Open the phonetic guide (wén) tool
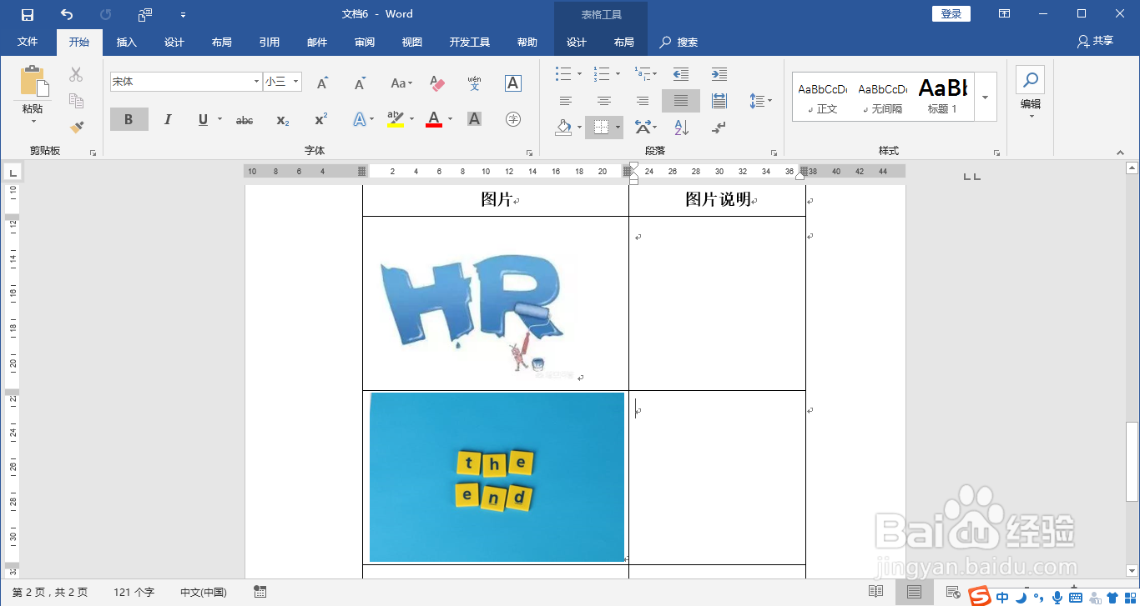Image resolution: width=1140 pixels, height=606 pixels. click(x=474, y=83)
